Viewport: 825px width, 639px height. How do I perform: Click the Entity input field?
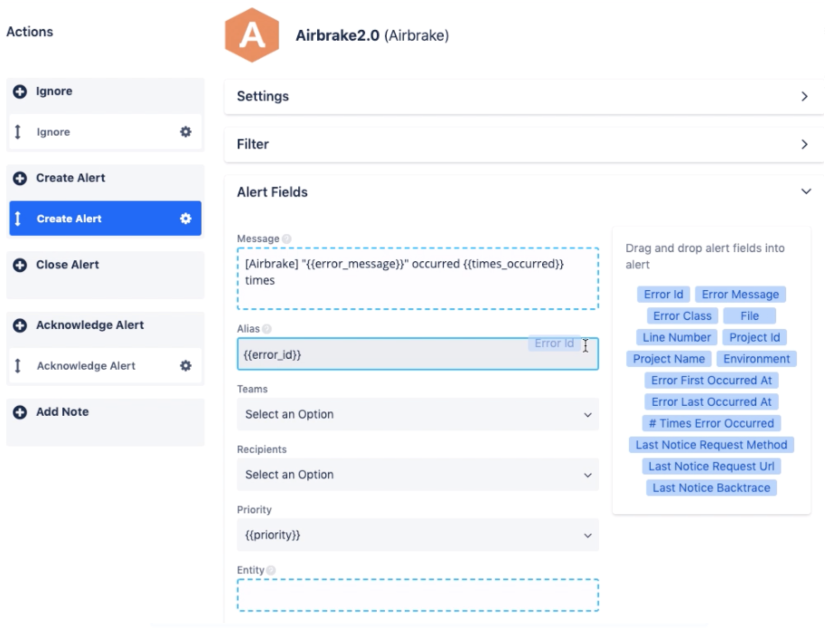tap(417, 595)
